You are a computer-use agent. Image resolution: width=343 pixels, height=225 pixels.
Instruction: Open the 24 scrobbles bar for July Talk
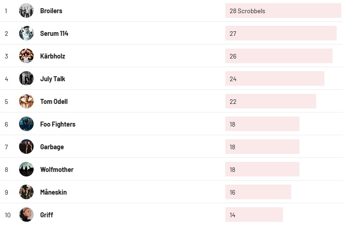click(x=274, y=78)
